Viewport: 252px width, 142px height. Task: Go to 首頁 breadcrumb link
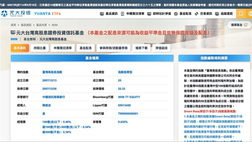pyautogui.click(x=13, y=25)
